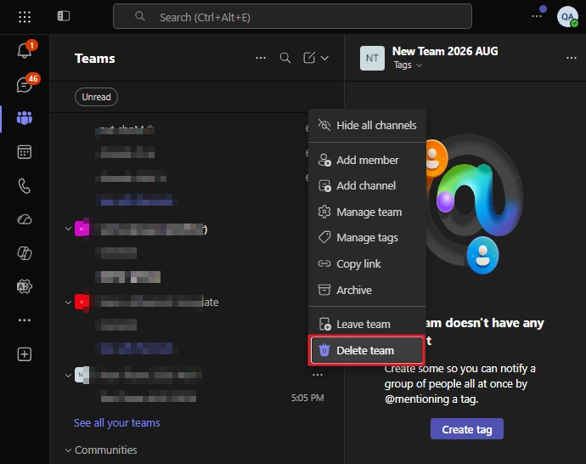586x464 pixels.
Task: Open the app launcher grid
Action: 25,17
